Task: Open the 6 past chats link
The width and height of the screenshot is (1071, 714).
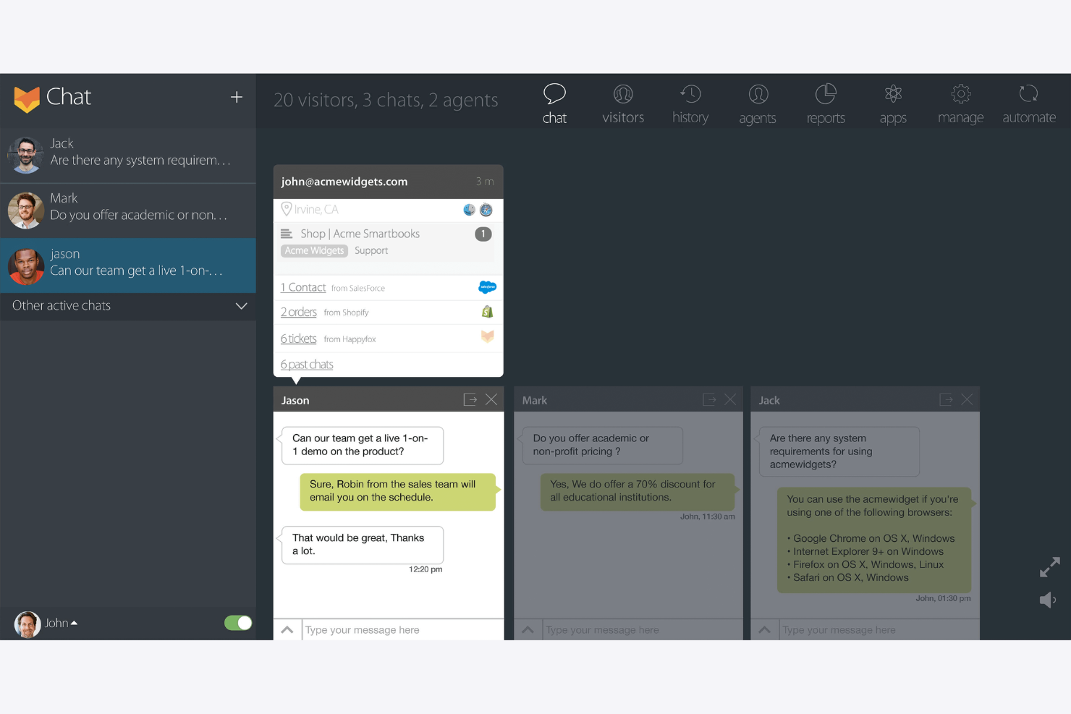Action: [306, 364]
